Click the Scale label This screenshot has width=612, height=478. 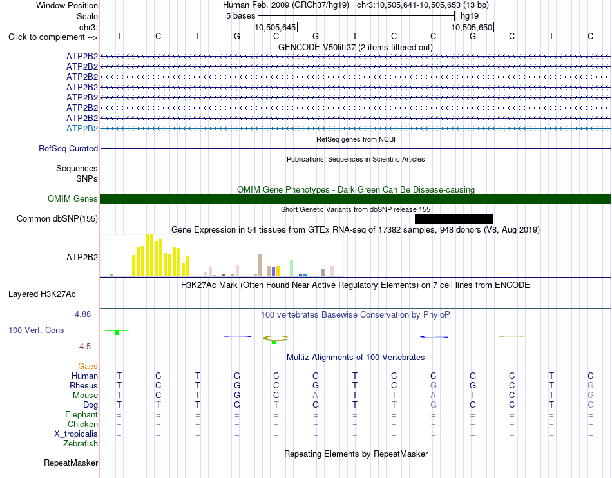[x=87, y=16]
